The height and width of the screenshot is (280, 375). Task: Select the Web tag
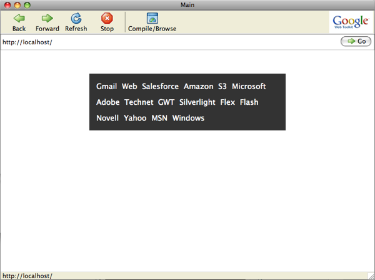[129, 87]
